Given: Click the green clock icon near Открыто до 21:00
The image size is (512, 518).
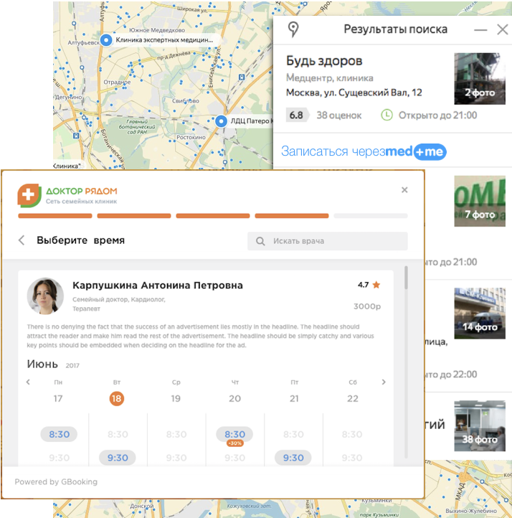Looking at the screenshot, I should (x=387, y=115).
